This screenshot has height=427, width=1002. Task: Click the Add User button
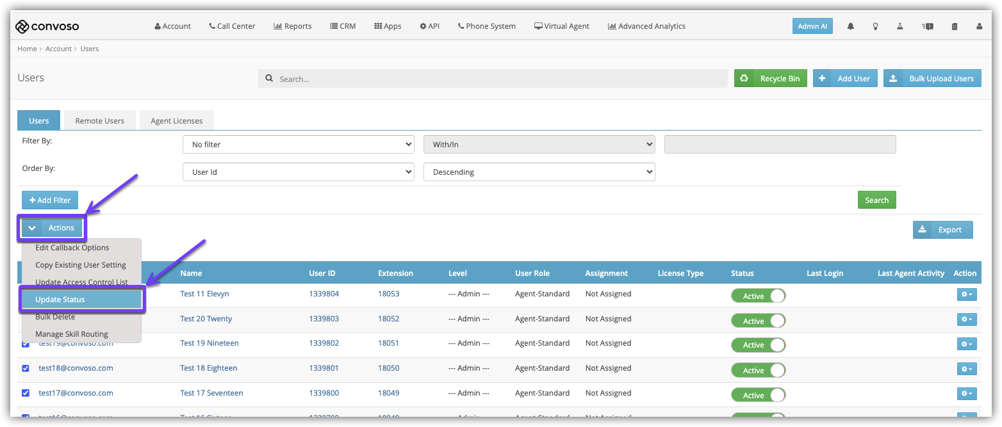[x=845, y=78]
